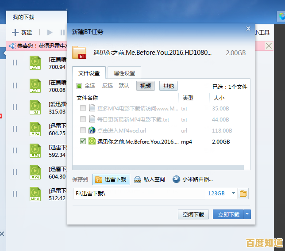This screenshot has width=285, height=251.
Task: Click the MKV file icon for 512.42
Action: (35, 194)
